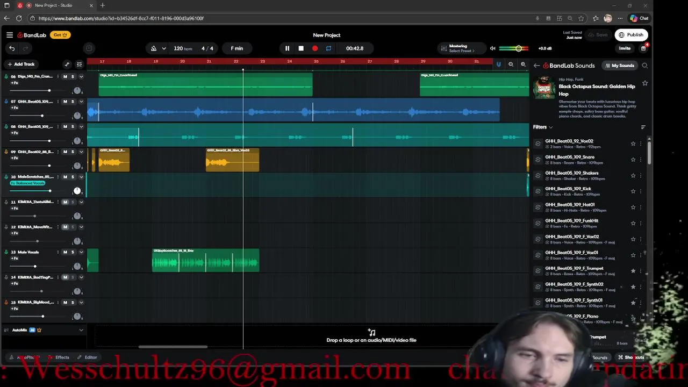
Task: Mute master output speaker icon
Action: pos(492,48)
